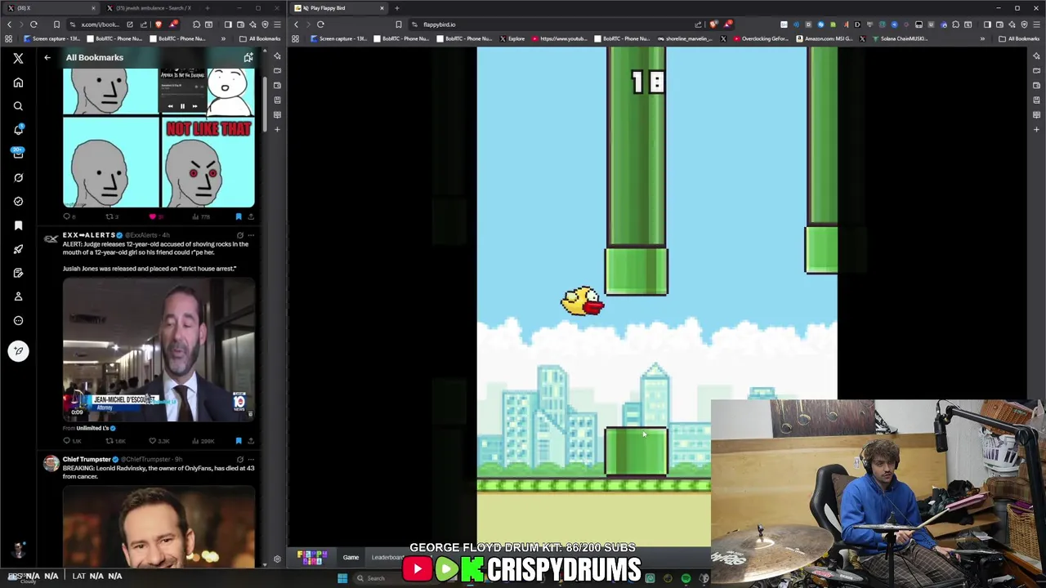Open Grok in X sidebar
1046x588 pixels.
[x=18, y=177]
